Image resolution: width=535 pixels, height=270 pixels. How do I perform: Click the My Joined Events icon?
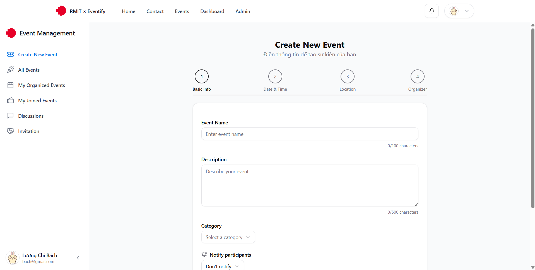11,100
